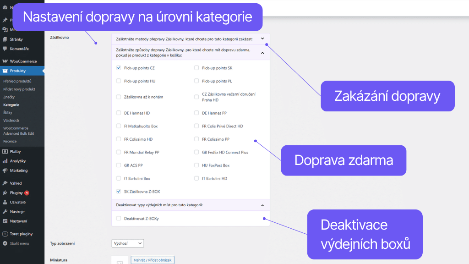Click the Vzhled paintbrush icon
469x264 pixels.
pos(5,182)
